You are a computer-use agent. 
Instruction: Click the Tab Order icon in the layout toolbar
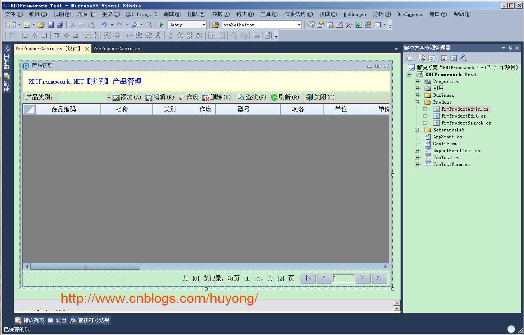coord(268,35)
